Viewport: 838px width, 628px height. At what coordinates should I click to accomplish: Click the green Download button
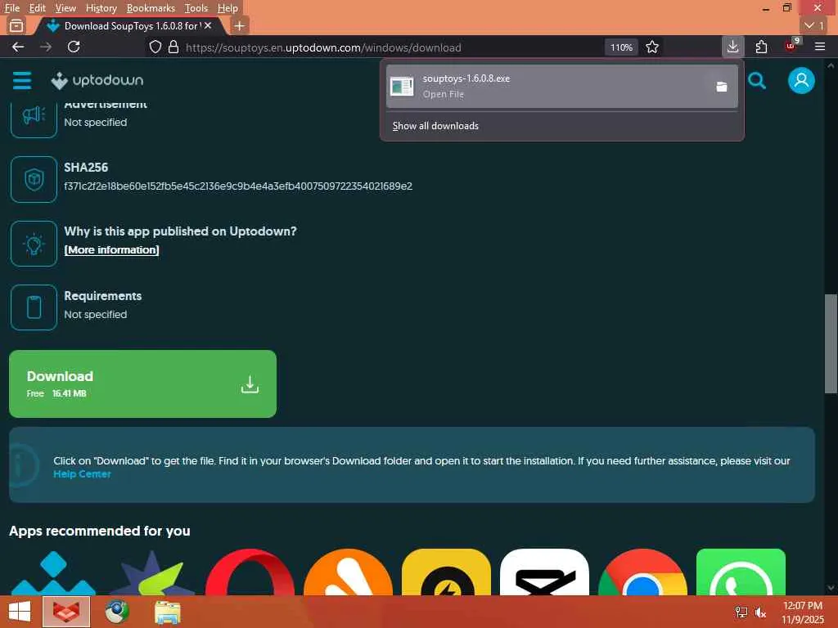tap(142, 384)
